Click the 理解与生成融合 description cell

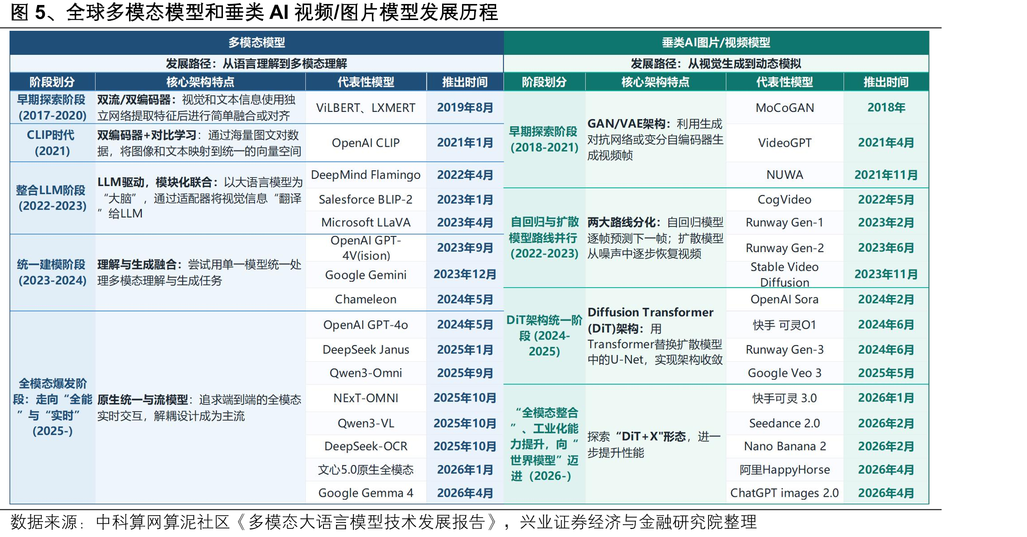point(200,273)
